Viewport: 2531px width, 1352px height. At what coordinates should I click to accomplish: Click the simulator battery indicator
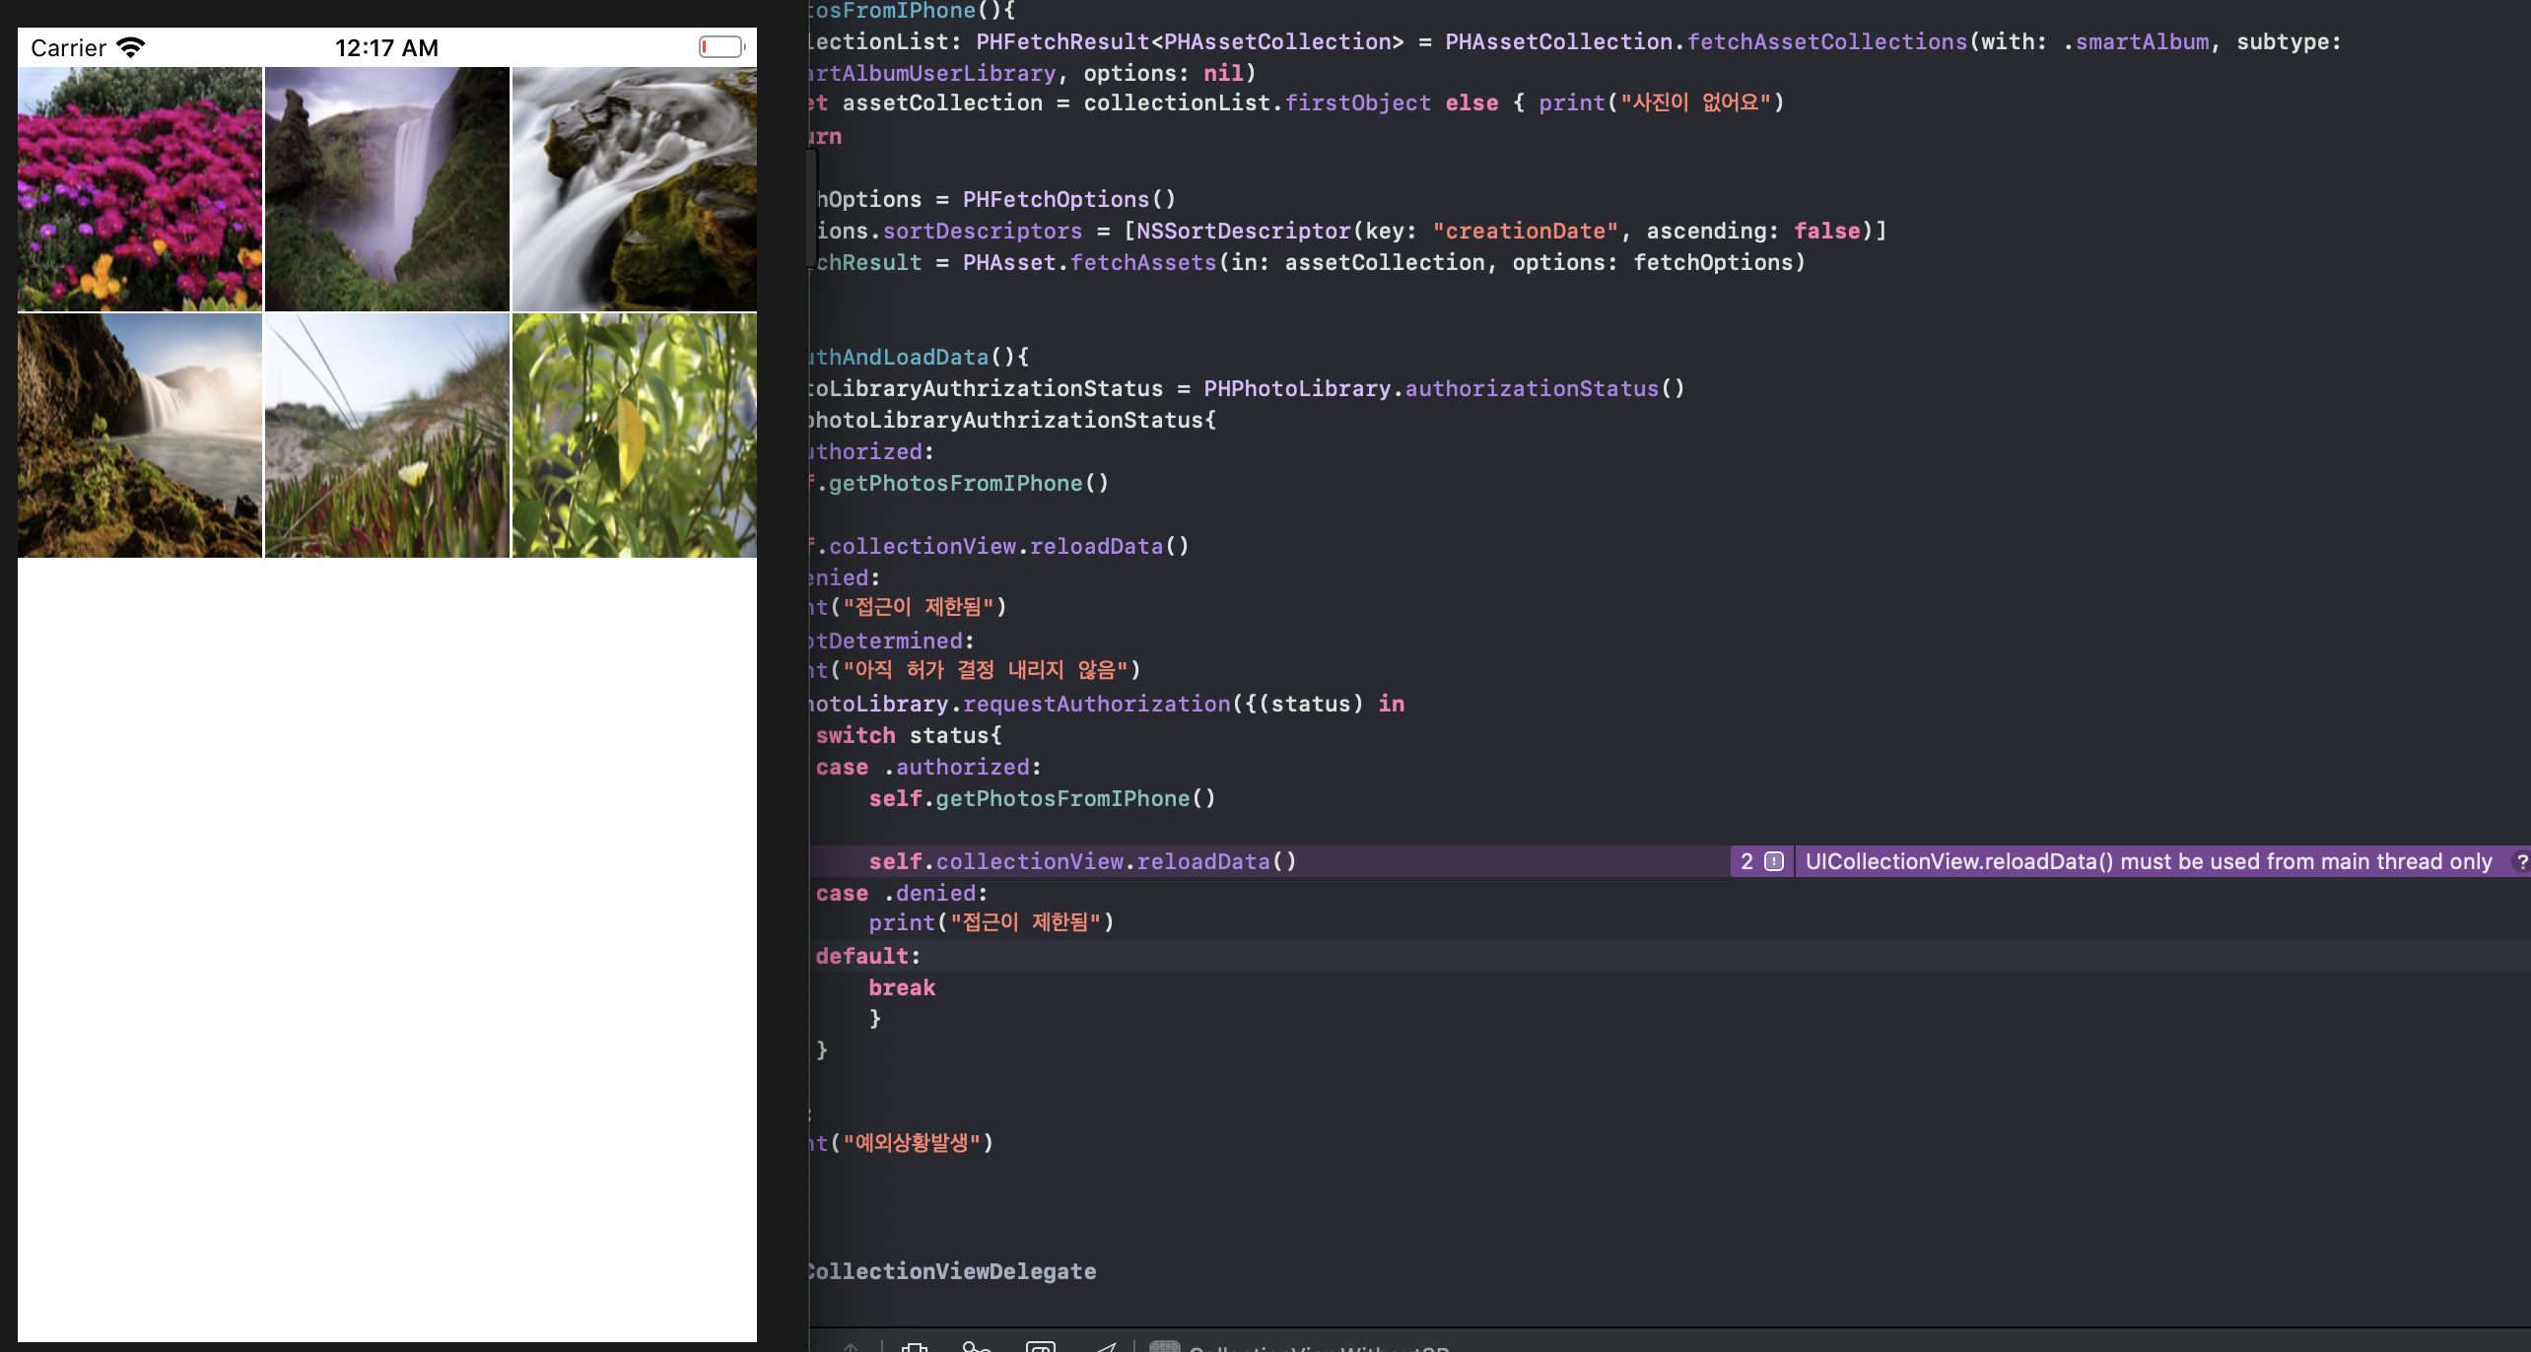pos(721,47)
